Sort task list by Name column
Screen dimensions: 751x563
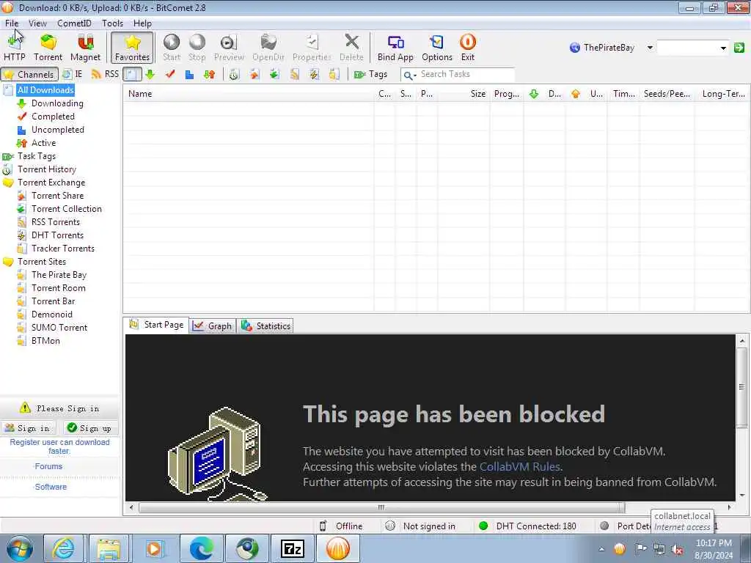pyautogui.click(x=249, y=94)
